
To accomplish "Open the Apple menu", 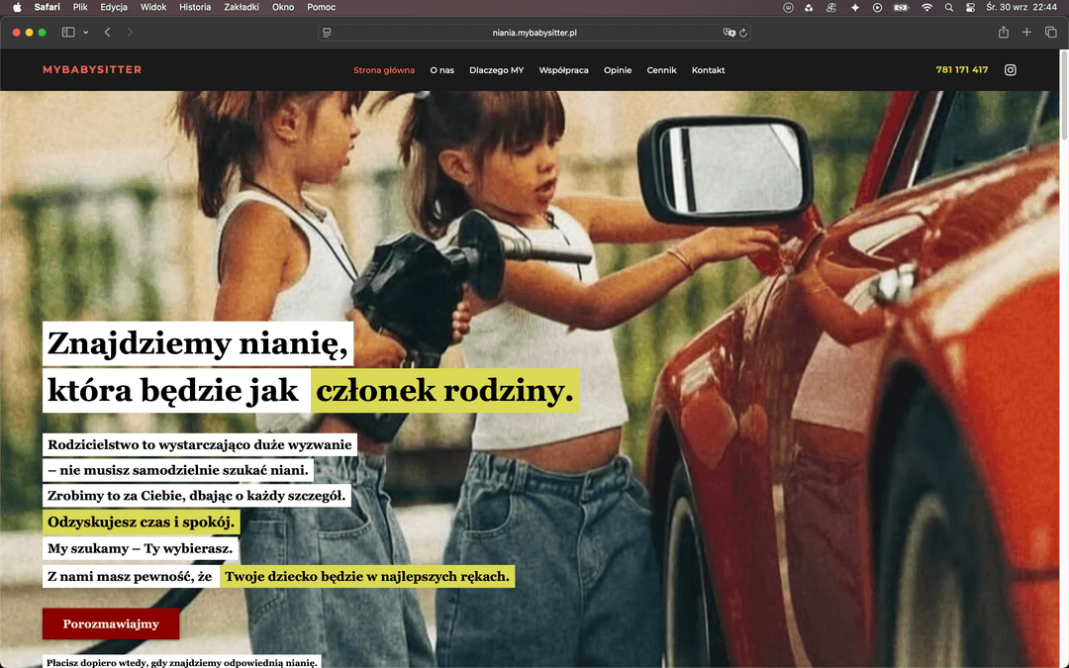I will 17,8.
